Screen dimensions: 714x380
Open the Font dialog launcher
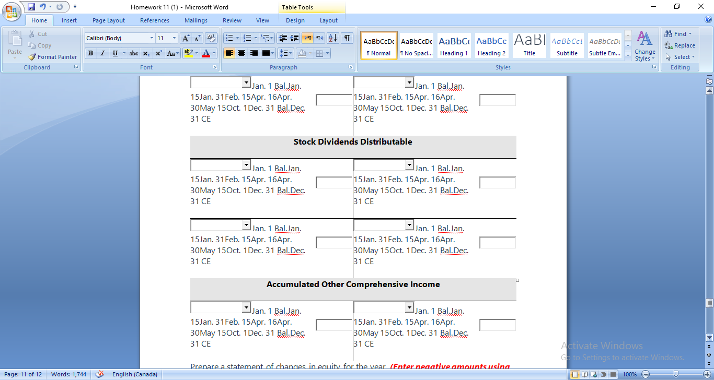pos(214,67)
